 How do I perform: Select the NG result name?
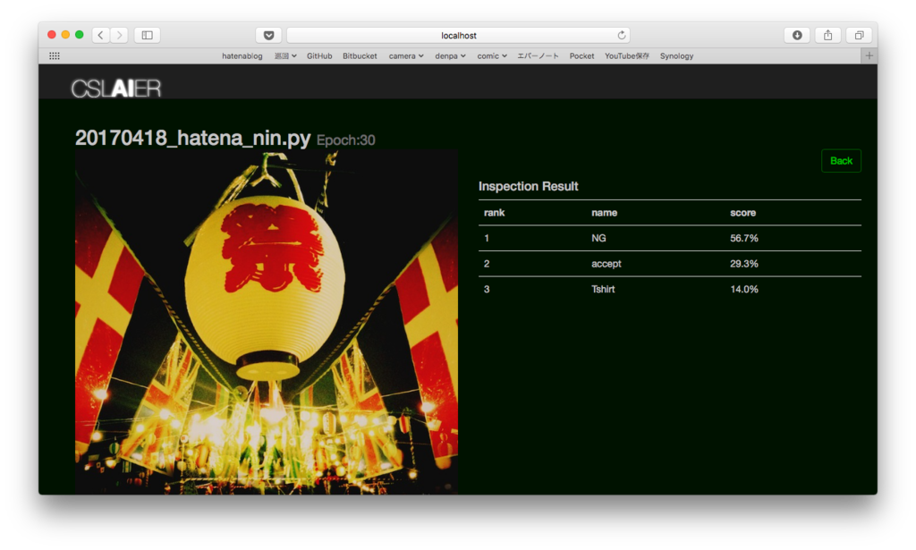(x=598, y=238)
